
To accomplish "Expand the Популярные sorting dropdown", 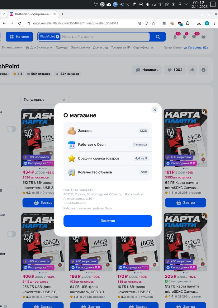I will 45,99.
